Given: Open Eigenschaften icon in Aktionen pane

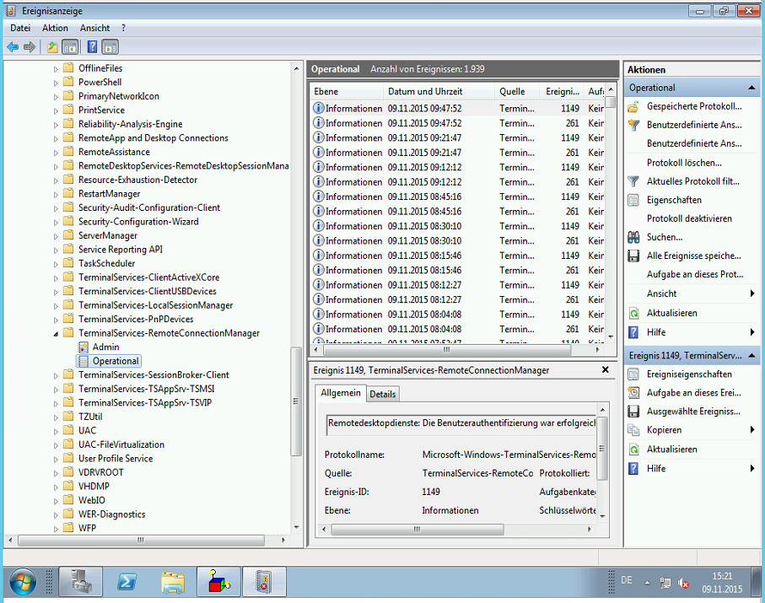Looking at the screenshot, I should [x=633, y=200].
